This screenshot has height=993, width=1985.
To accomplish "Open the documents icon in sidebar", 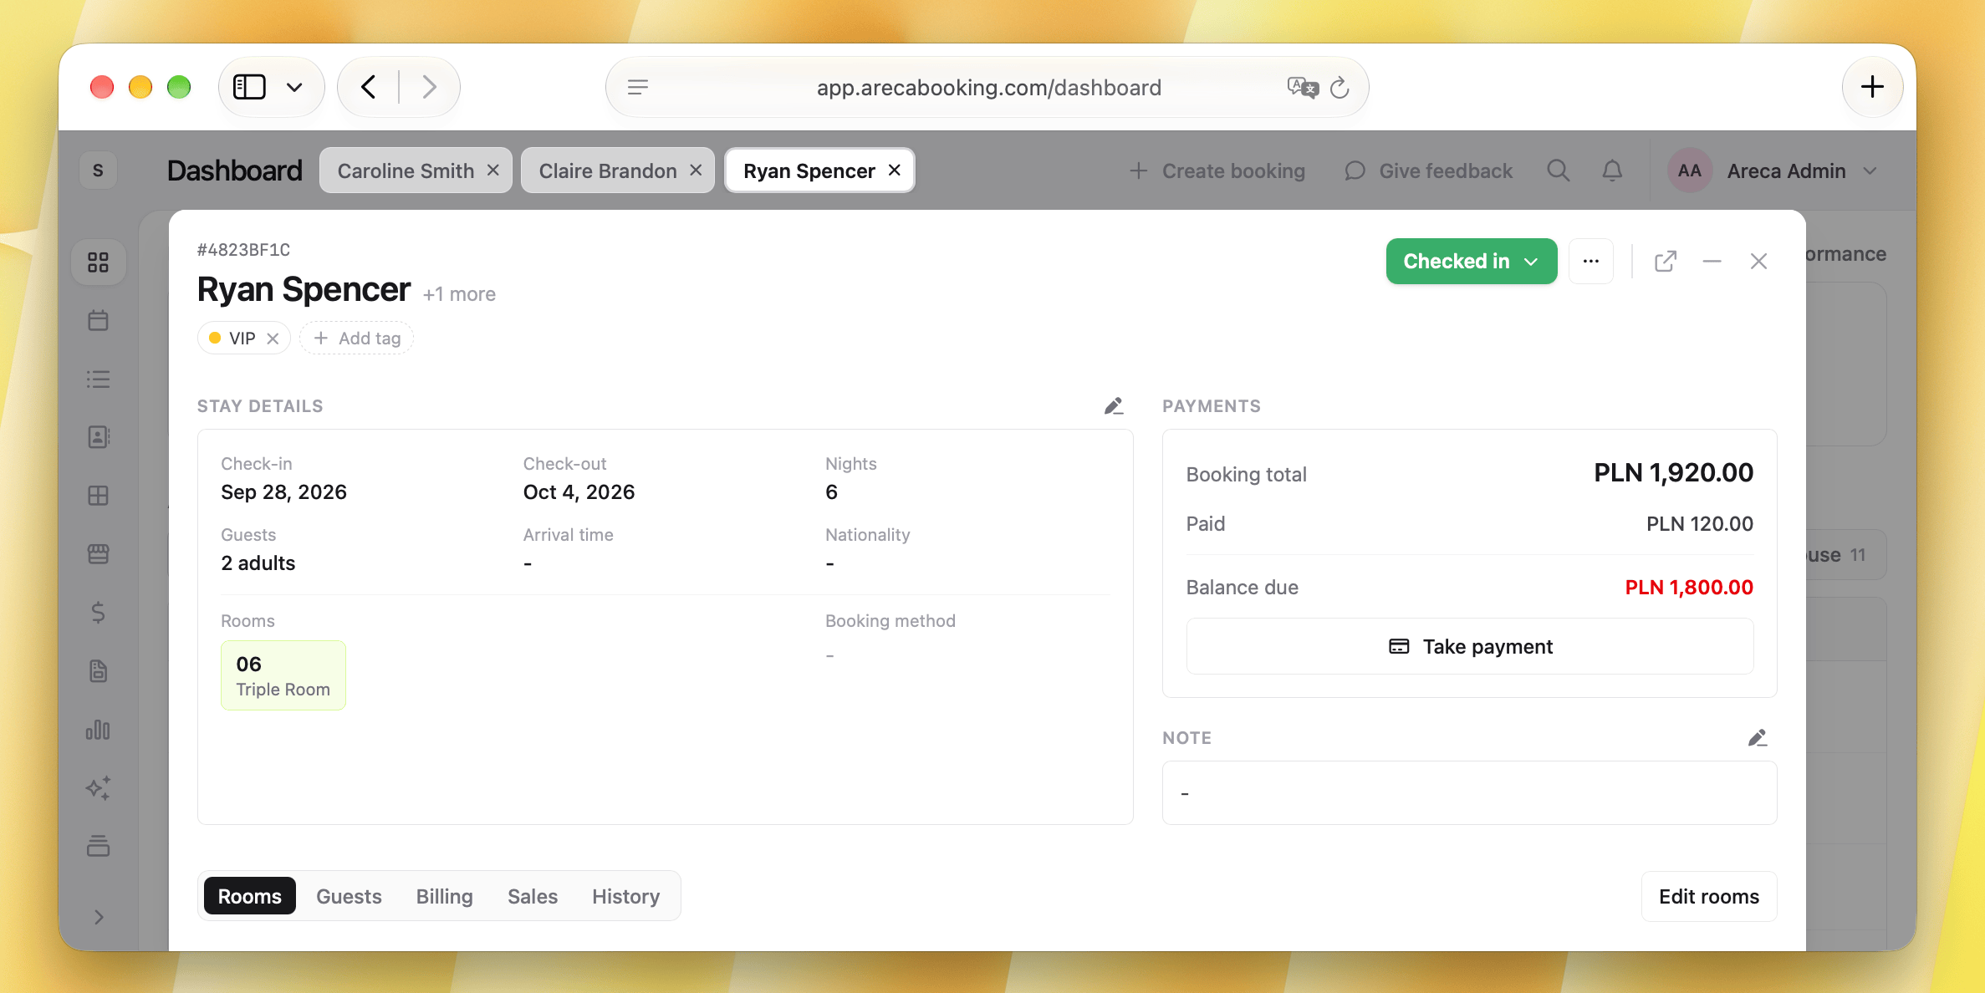I will point(99,671).
